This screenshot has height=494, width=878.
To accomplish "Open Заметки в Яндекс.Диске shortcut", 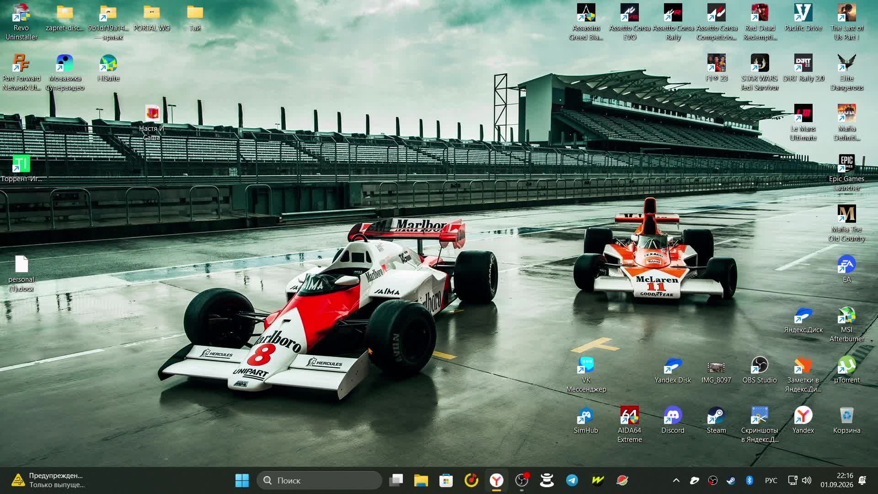I will [x=803, y=374].
